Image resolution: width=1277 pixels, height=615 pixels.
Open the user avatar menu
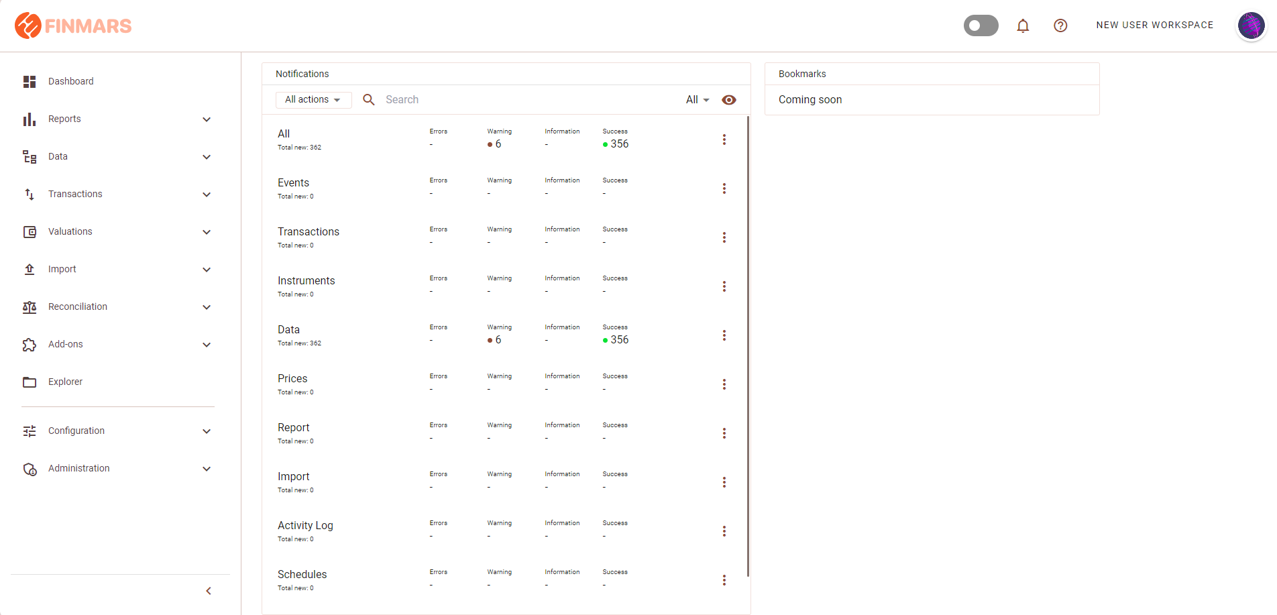coord(1251,26)
